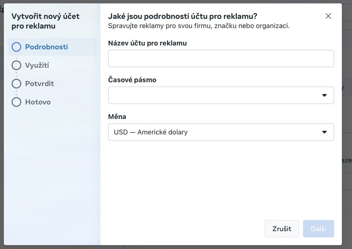This screenshot has height=249, width=352.
Task: Click the Vytvořit nový účet pro reklamu title
Action: [x=45, y=21]
